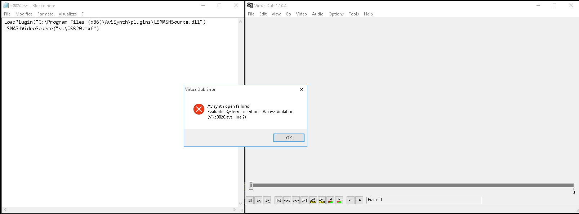Minimize the VirtualDub window
The width and height of the screenshot is (579, 214).
pyautogui.click(x=538, y=5)
